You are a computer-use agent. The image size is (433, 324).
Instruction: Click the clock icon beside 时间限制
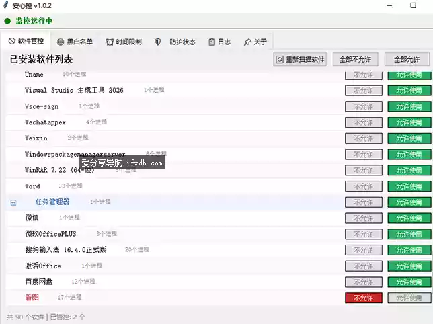[110, 42]
